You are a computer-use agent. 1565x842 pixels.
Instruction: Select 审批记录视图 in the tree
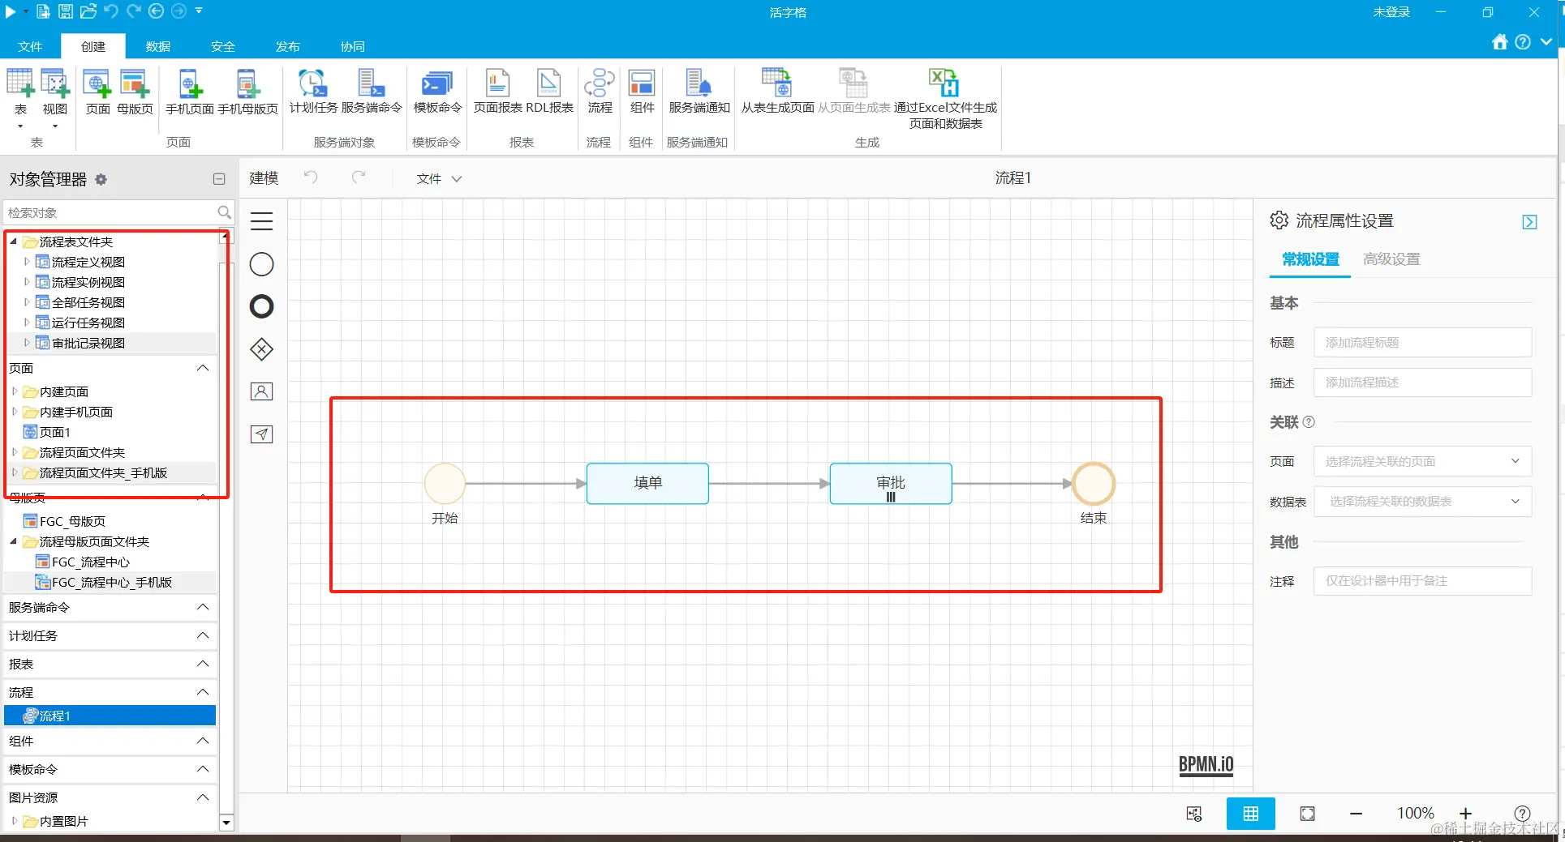coord(88,343)
